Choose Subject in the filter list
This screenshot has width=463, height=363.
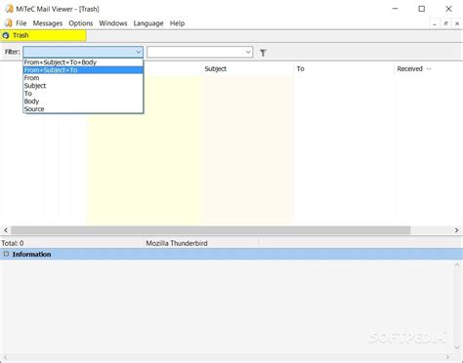point(83,86)
